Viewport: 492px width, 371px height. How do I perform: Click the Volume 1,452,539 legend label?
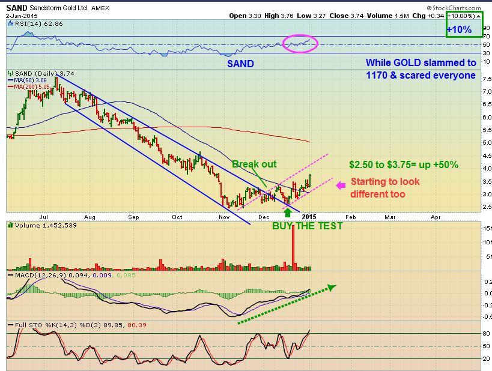[x=46, y=225]
